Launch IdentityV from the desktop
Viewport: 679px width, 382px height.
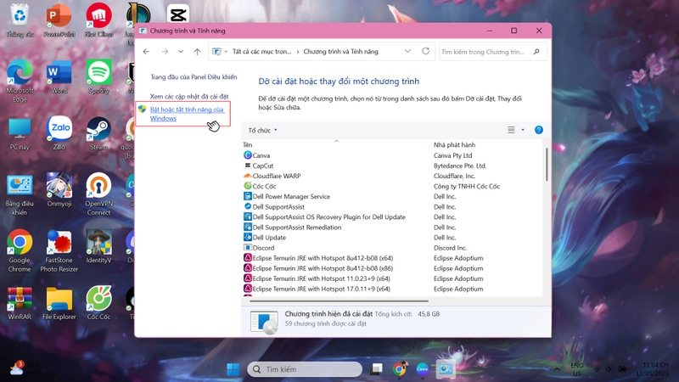[98, 247]
